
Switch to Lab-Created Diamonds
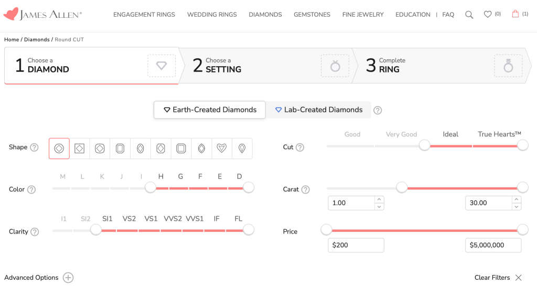[318, 110]
